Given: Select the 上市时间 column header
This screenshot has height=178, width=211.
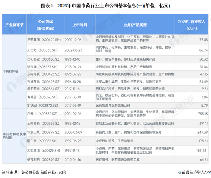Looking at the screenshot, I should coord(80,25).
